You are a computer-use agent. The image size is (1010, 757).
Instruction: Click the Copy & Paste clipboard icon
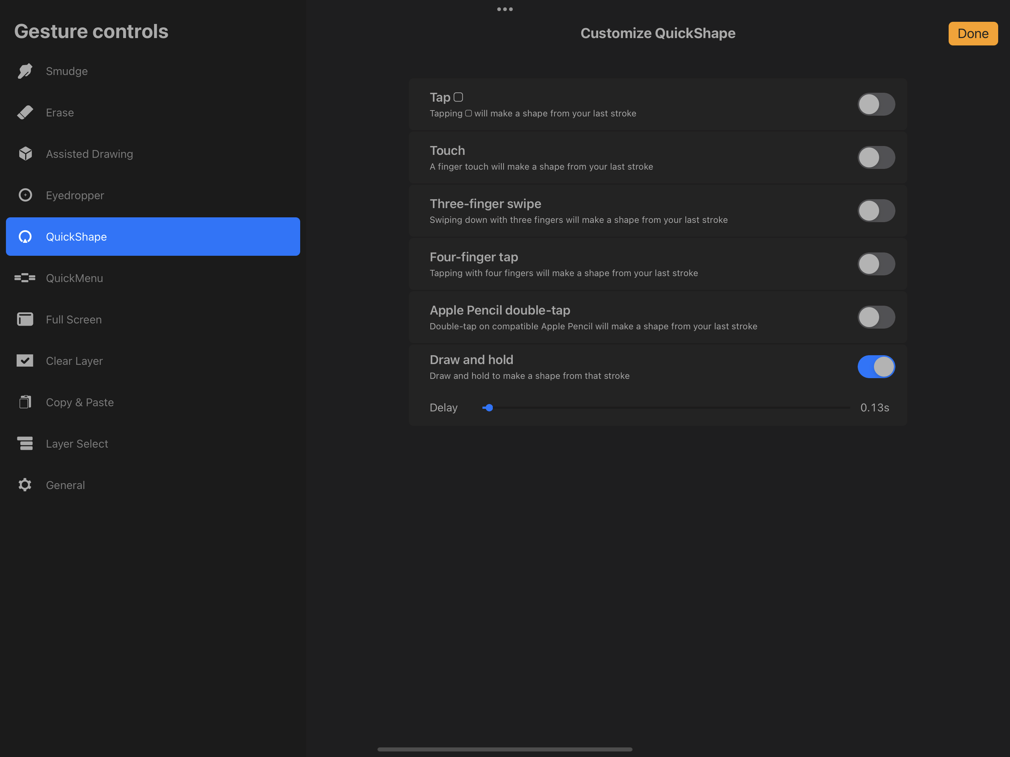tap(25, 402)
